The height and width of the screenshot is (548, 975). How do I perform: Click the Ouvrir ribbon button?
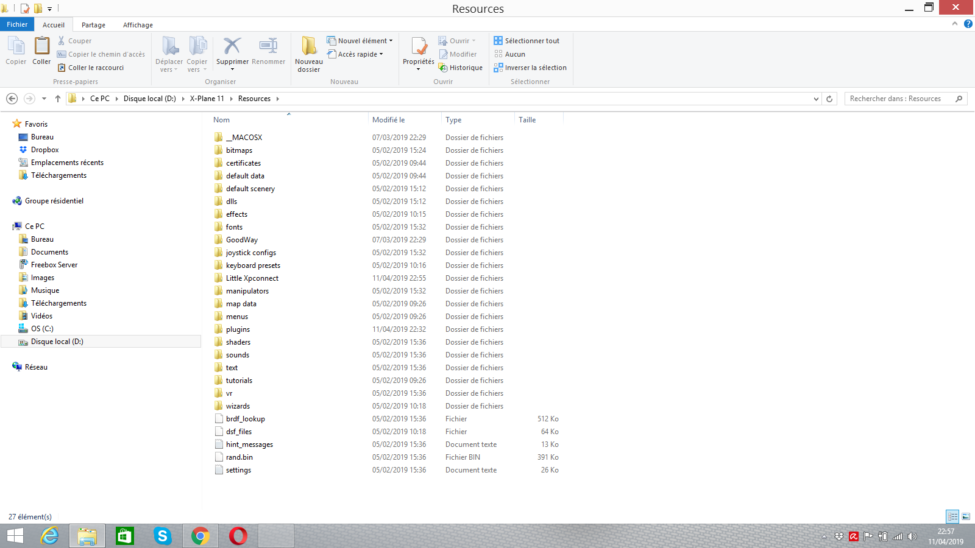(x=457, y=41)
